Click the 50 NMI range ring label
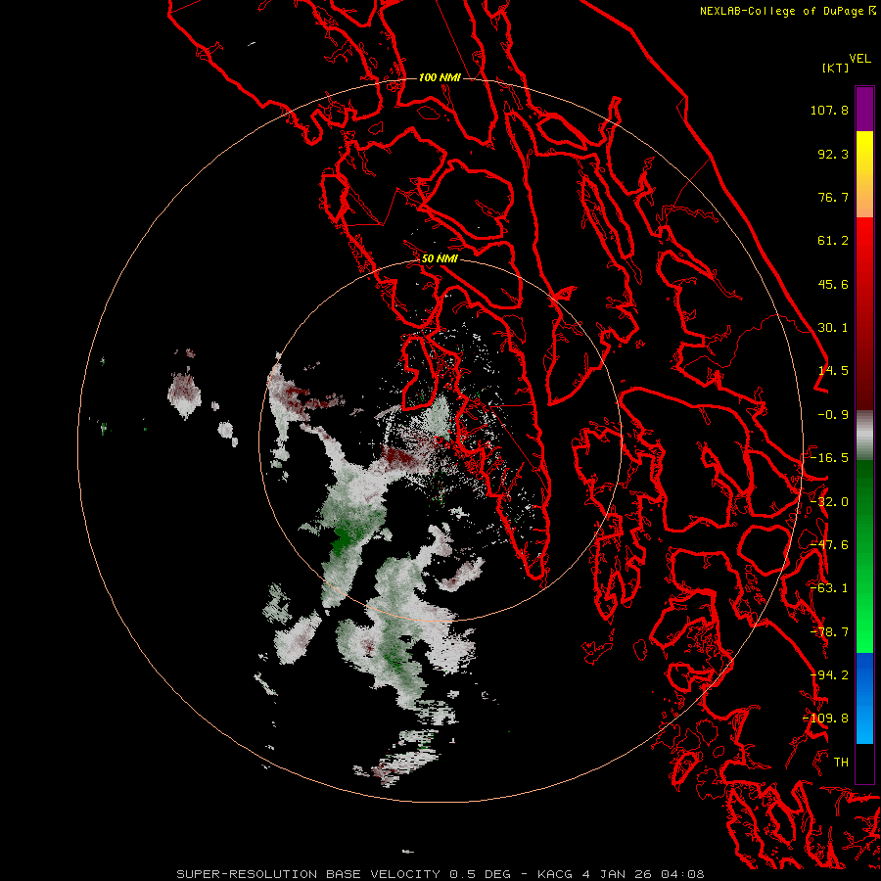Screen dimensions: 881x881 pos(440,259)
